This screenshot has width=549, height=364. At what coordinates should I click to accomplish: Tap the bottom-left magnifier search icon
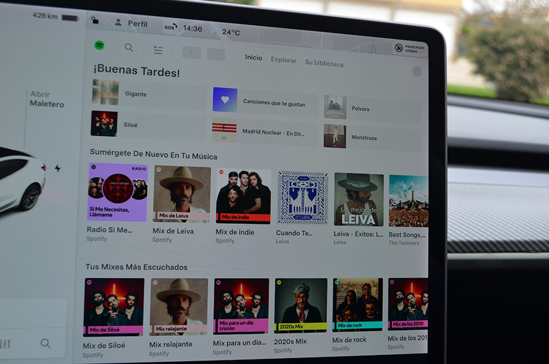45,343
